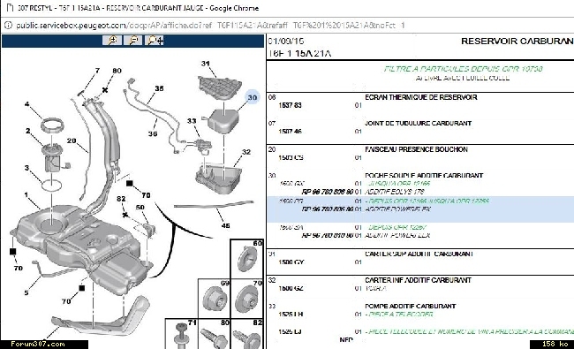Click the zoom in magnifier icon

click(112, 41)
